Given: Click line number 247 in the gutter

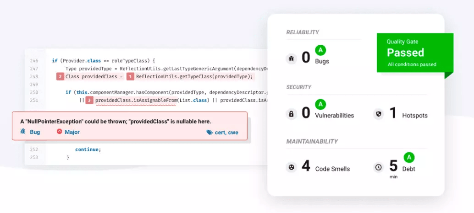Looking at the screenshot, I should point(34,69).
